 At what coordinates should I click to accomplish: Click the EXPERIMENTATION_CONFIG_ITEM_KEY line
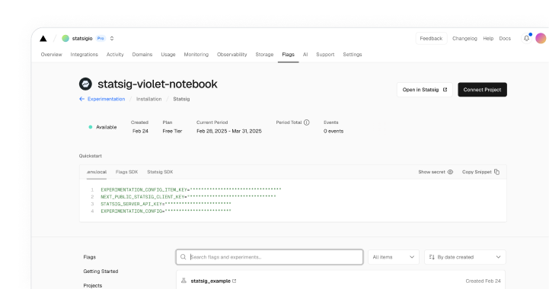click(x=191, y=189)
